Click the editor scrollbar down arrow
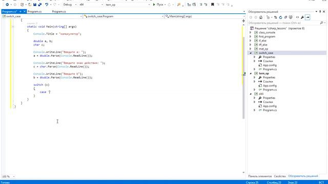The height and width of the screenshot is (184, 328). [243, 172]
